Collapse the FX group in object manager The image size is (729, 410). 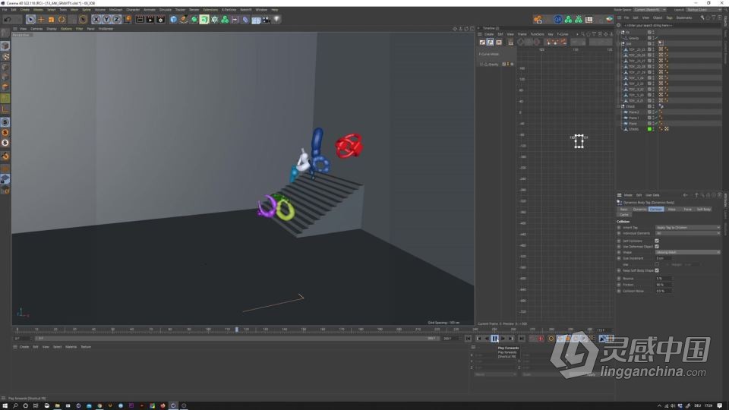(x=620, y=33)
